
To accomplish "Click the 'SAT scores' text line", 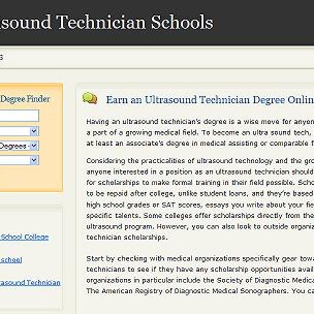I will [x=200, y=205].
